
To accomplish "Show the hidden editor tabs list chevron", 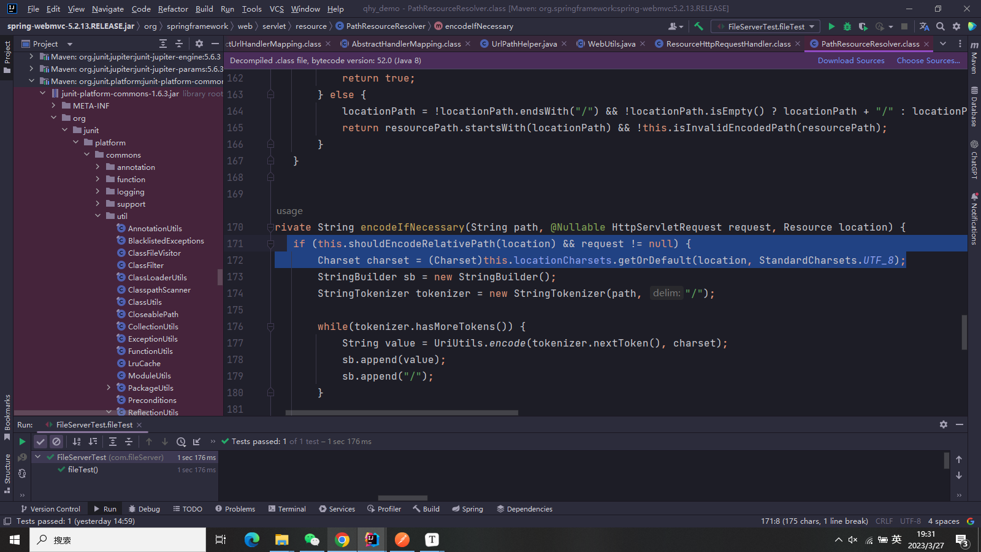I will [943, 44].
